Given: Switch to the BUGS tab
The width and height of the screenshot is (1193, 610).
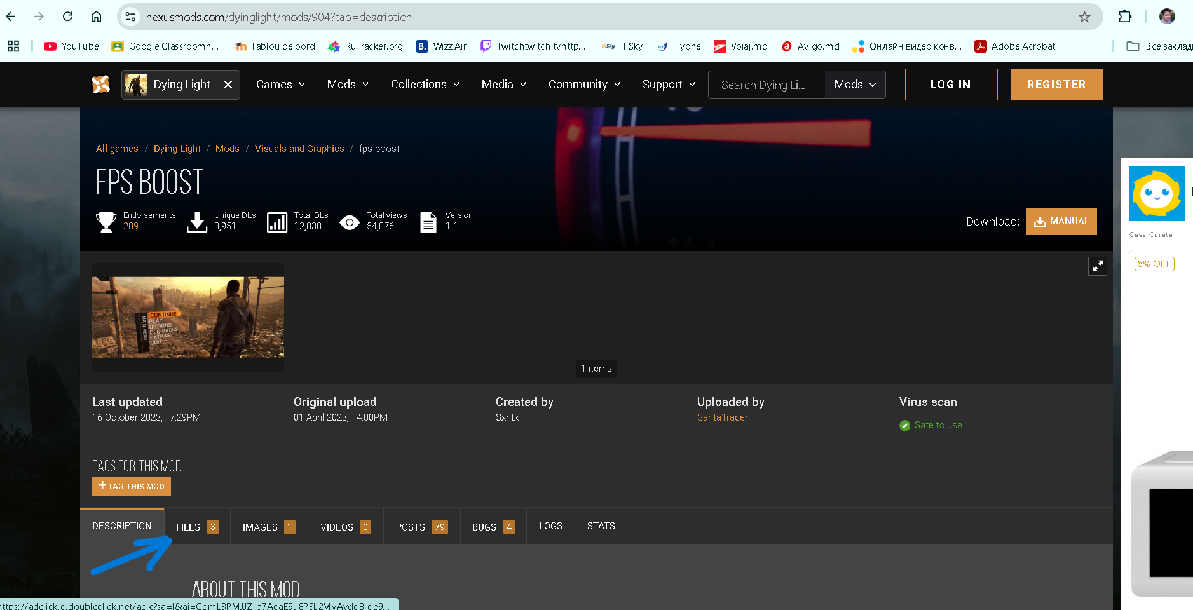Looking at the screenshot, I should [x=493, y=527].
